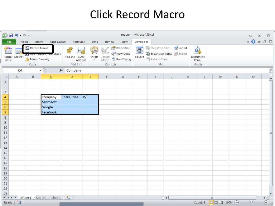This screenshot has height=206, width=275.
Task: Go to first sheet navigation arrow
Action: [4, 198]
